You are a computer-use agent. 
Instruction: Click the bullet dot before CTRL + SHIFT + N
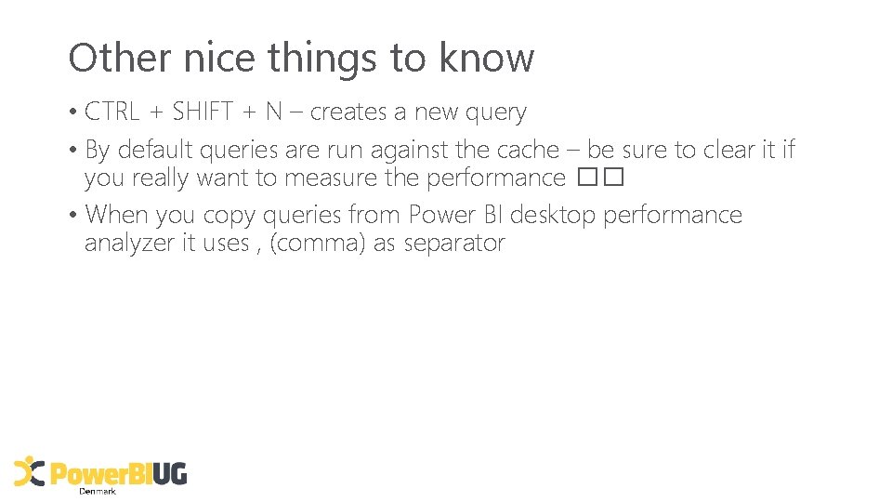click(x=72, y=112)
